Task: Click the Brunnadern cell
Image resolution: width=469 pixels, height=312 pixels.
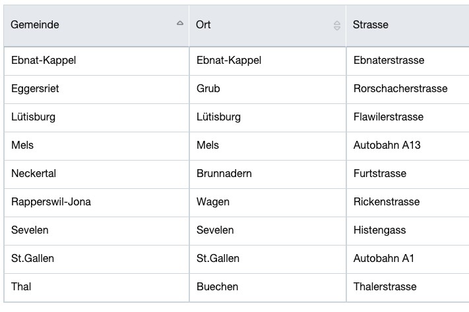Action: point(267,174)
